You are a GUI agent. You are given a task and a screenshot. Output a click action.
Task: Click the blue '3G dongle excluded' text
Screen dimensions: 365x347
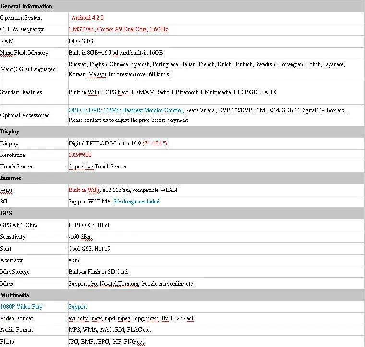(x=137, y=202)
